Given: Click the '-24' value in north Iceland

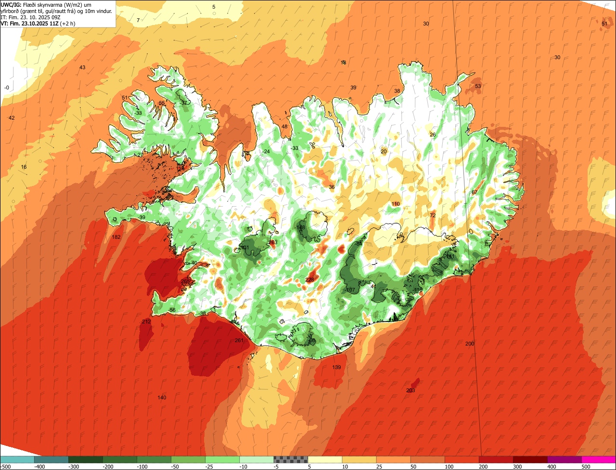Looking at the screenshot, I should 266,151.
